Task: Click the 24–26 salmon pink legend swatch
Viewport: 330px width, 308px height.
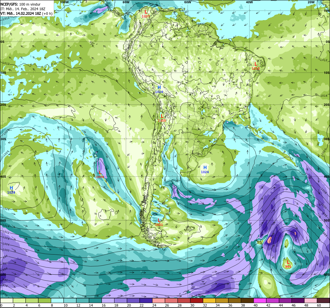Action: [158, 300]
